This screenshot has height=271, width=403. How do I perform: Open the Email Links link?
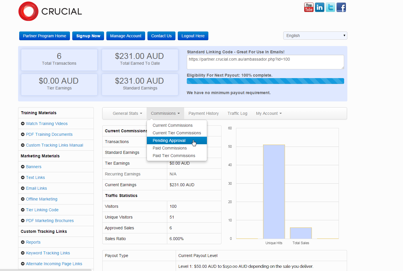pyautogui.click(x=36, y=188)
